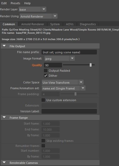Collapse the Frame Range section
This screenshot has width=119, height=166.
(x=4, y=117)
